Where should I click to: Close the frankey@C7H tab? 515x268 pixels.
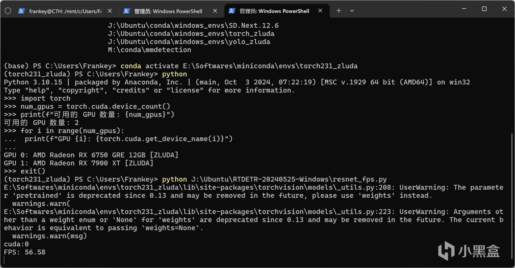(110, 11)
